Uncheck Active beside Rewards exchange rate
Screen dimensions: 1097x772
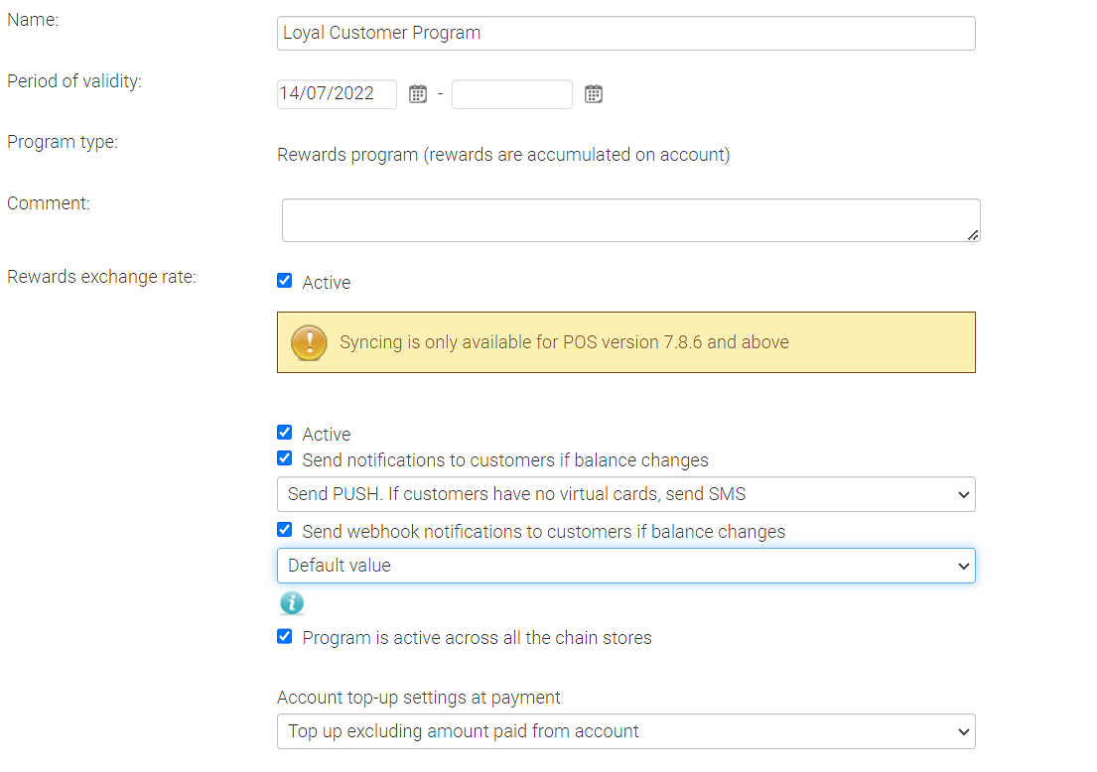click(285, 281)
